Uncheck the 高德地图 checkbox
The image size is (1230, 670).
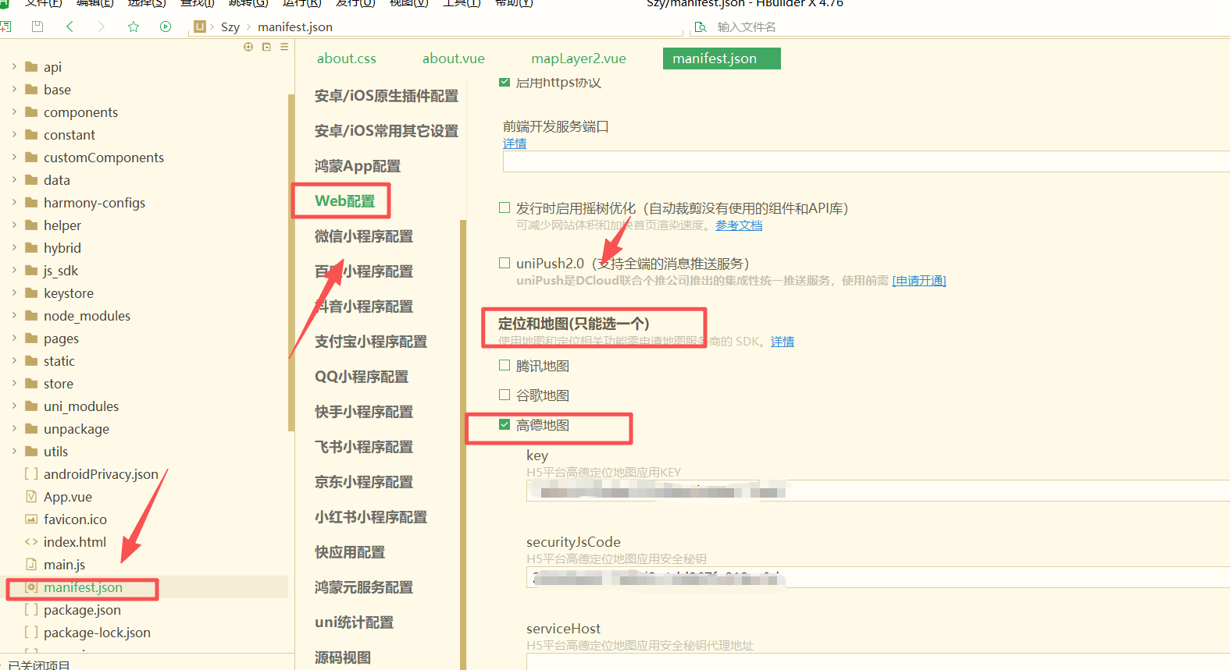click(504, 424)
